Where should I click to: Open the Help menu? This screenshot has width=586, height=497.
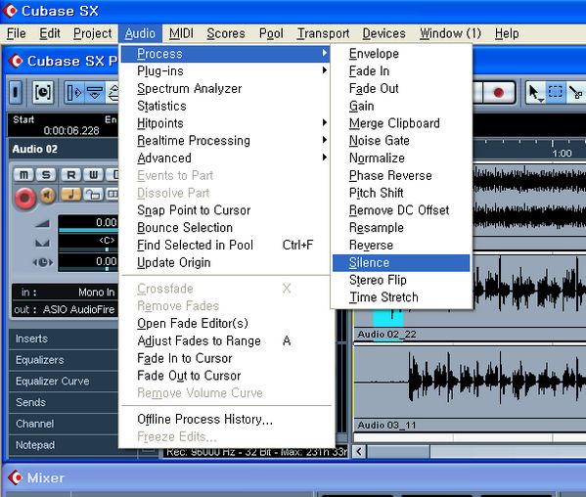(x=507, y=33)
